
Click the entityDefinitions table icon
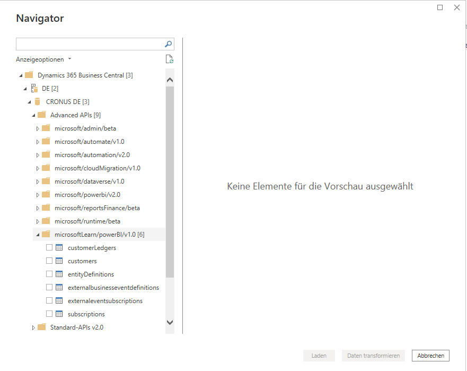pyautogui.click(x=59, y=274)
